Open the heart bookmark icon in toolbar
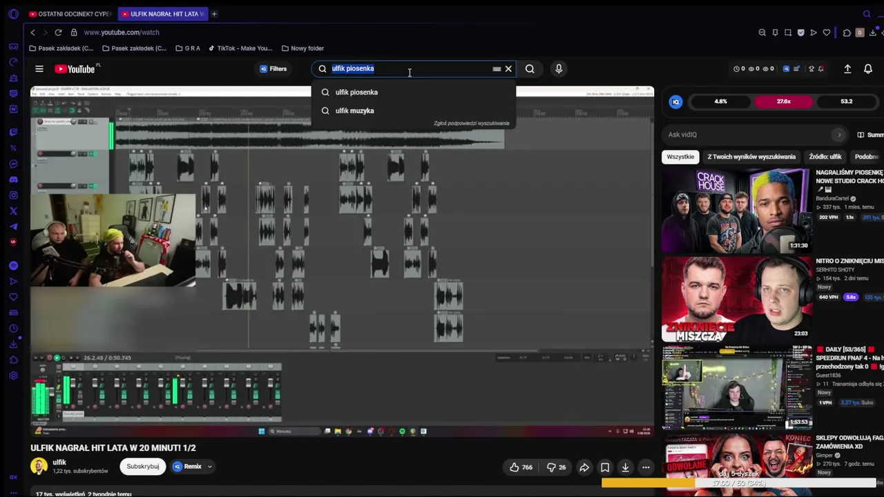This screenshot has height=497, width=884. (827, 32)
